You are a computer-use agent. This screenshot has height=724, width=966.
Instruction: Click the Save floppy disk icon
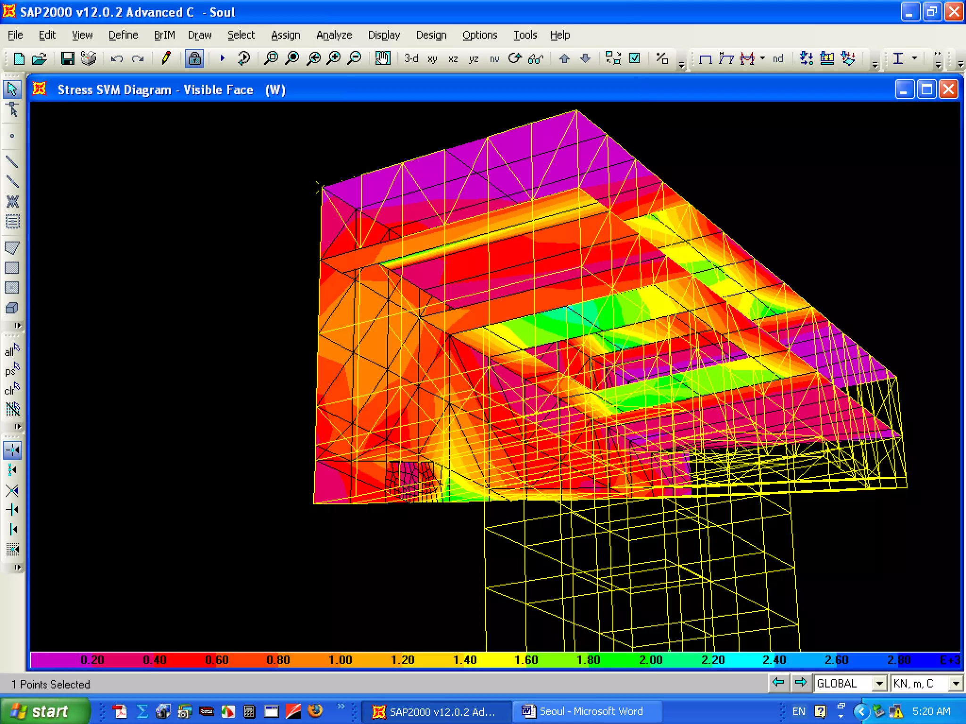point(67,58)
